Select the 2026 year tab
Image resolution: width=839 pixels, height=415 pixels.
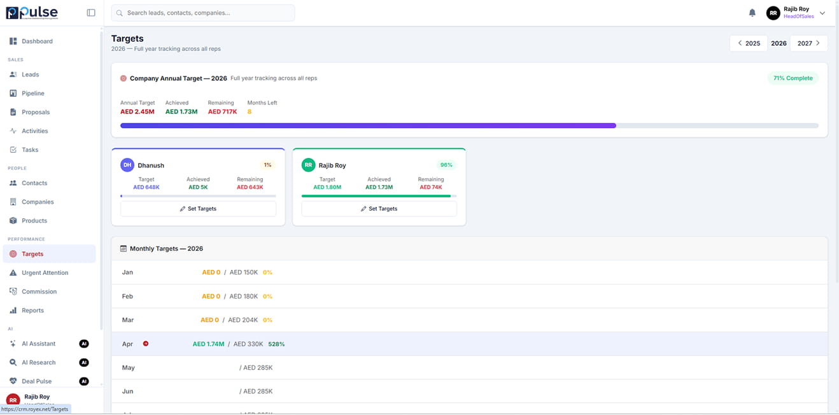click(x=779, y=43)
